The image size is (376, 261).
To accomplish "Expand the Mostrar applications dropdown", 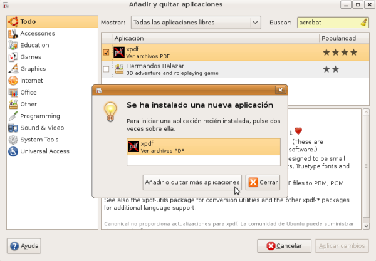I will [x=196, y=23].
